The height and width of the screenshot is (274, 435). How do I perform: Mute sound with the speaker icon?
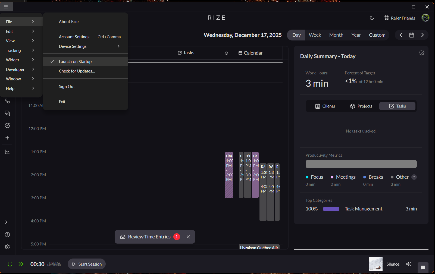[409, 264]
